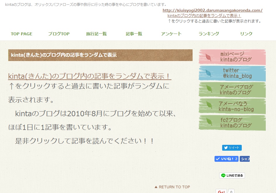Click the green leaf icon on fc2ブログ banner

209,121
